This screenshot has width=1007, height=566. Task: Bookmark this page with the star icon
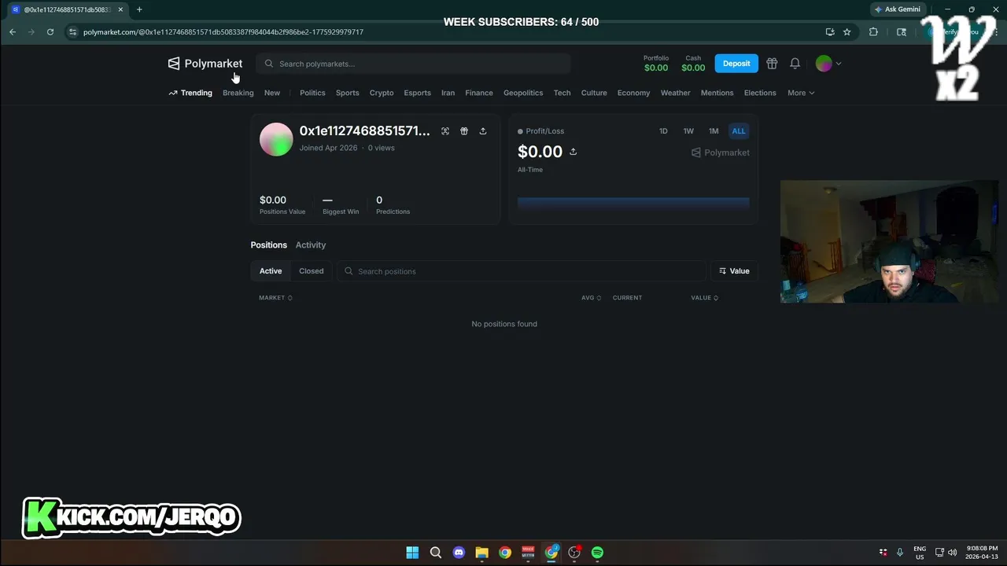[x=847, y=32]
